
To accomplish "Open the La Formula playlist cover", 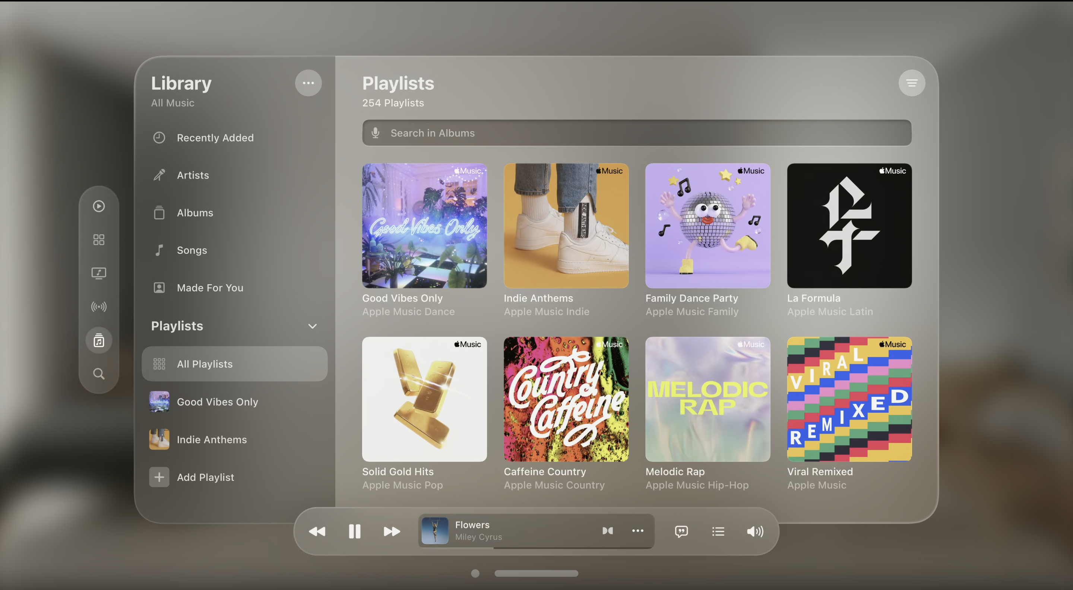I will pyautogui.click(x=849, y=226).
